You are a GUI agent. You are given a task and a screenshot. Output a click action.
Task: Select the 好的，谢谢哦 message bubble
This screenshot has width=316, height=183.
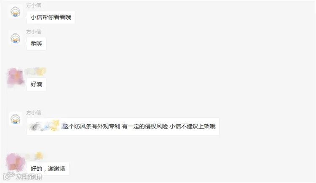pyautogui.click(x=48, y=169)
